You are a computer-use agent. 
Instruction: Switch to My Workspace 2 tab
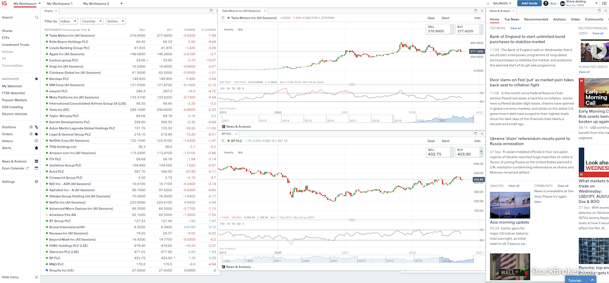pyautogui.click(x=96, y=4)
